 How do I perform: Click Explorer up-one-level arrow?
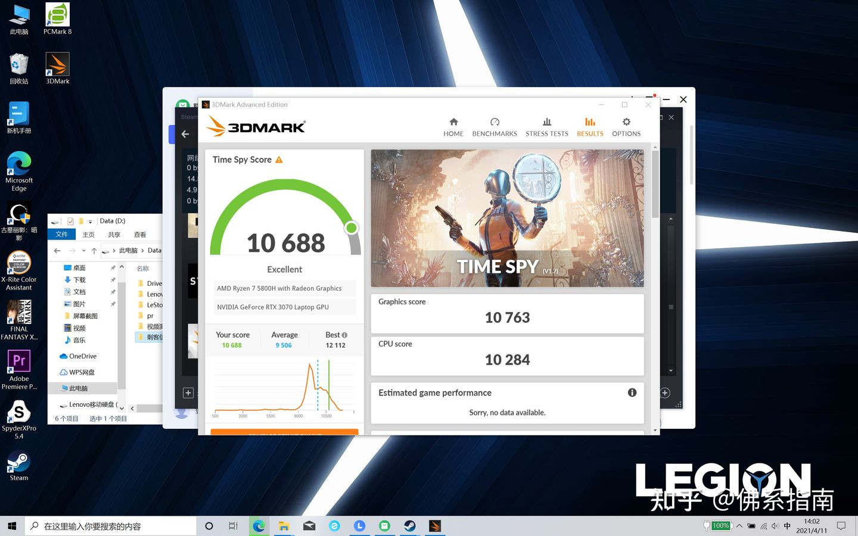pyautogui.click(x=94, y=251)
